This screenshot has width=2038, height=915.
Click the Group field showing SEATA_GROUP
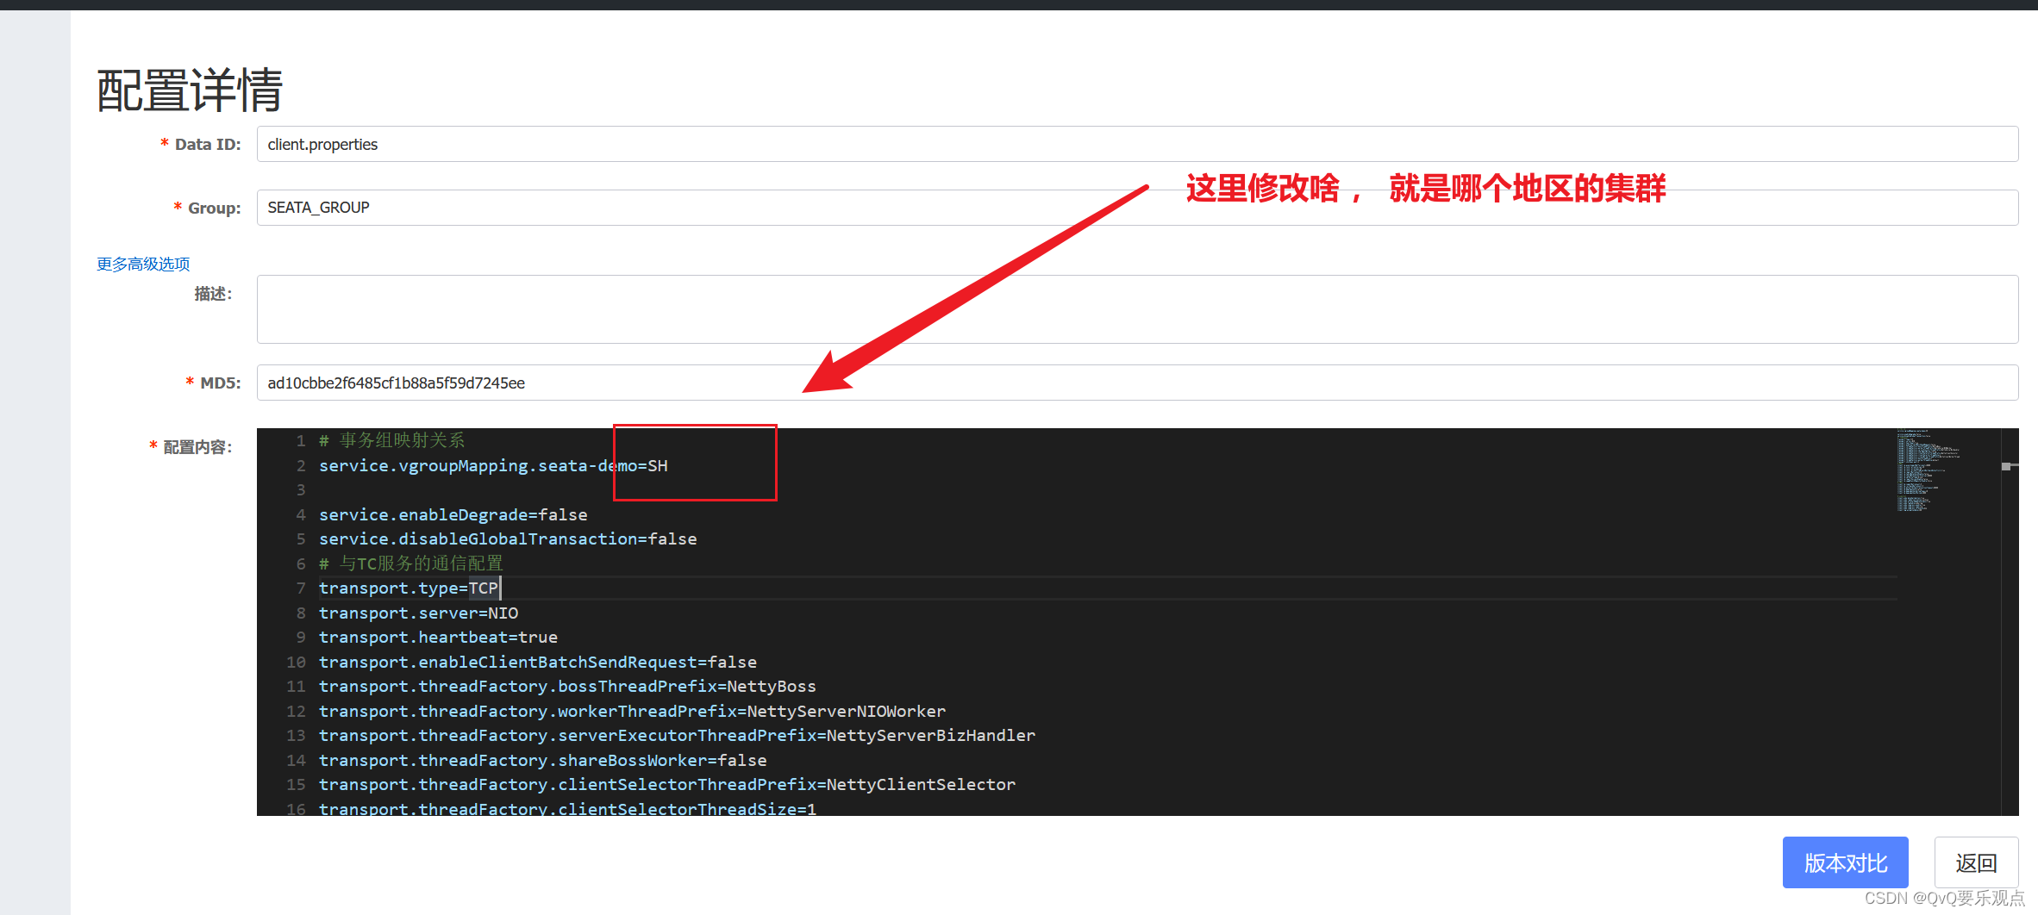pos(1137,208)
